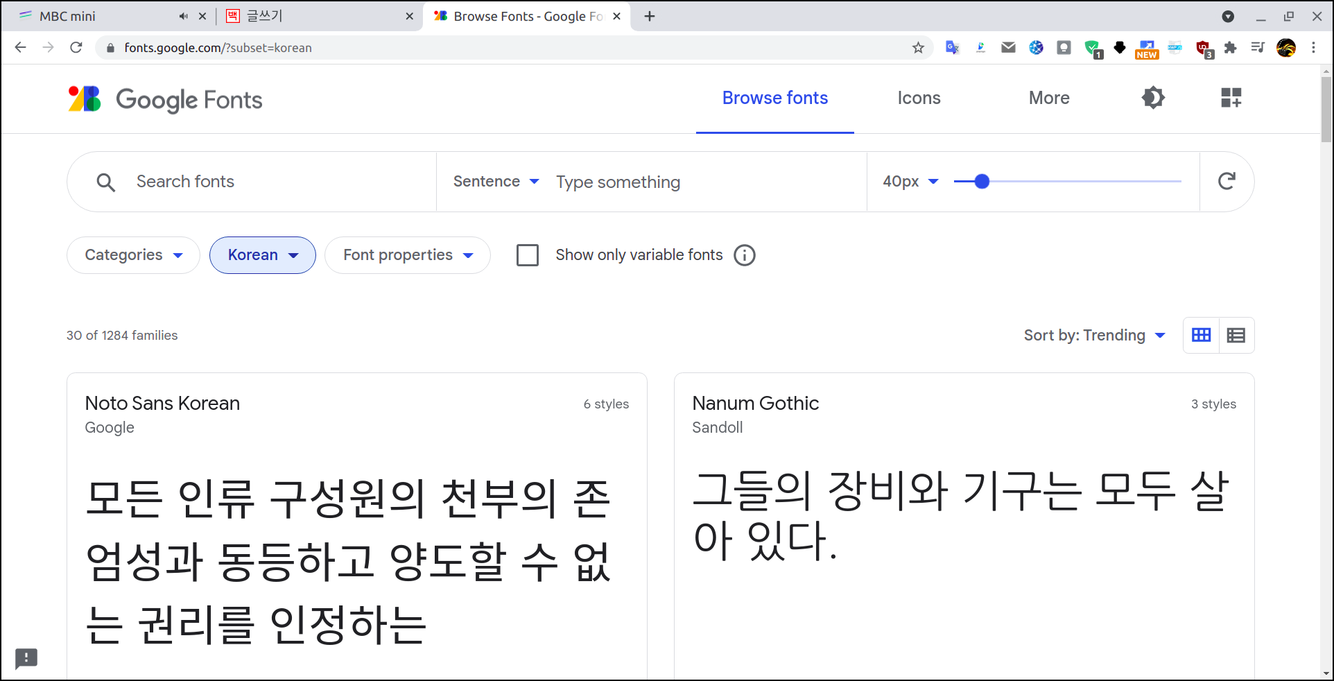Go back to previous page
1334x681 pixels.
click(21, 48)
